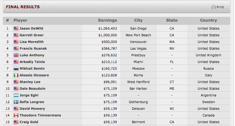The width and height of the screenshot is (235, 126).
Task: Open Stanley Lee's profile link
Action: (x=30, y=82)
